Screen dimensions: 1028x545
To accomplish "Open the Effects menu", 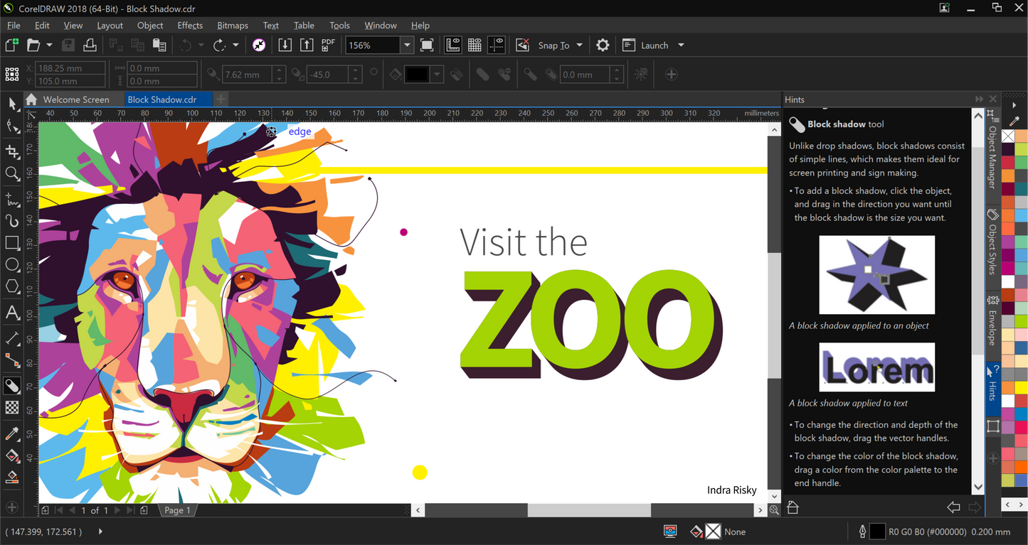I will click(x=190, y=25).
